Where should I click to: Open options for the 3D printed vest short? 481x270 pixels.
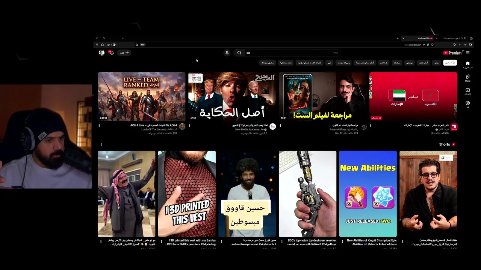(161, 241)
